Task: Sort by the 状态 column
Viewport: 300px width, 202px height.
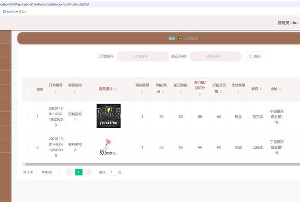Action: pyautogui.click(x=261, y=89)
